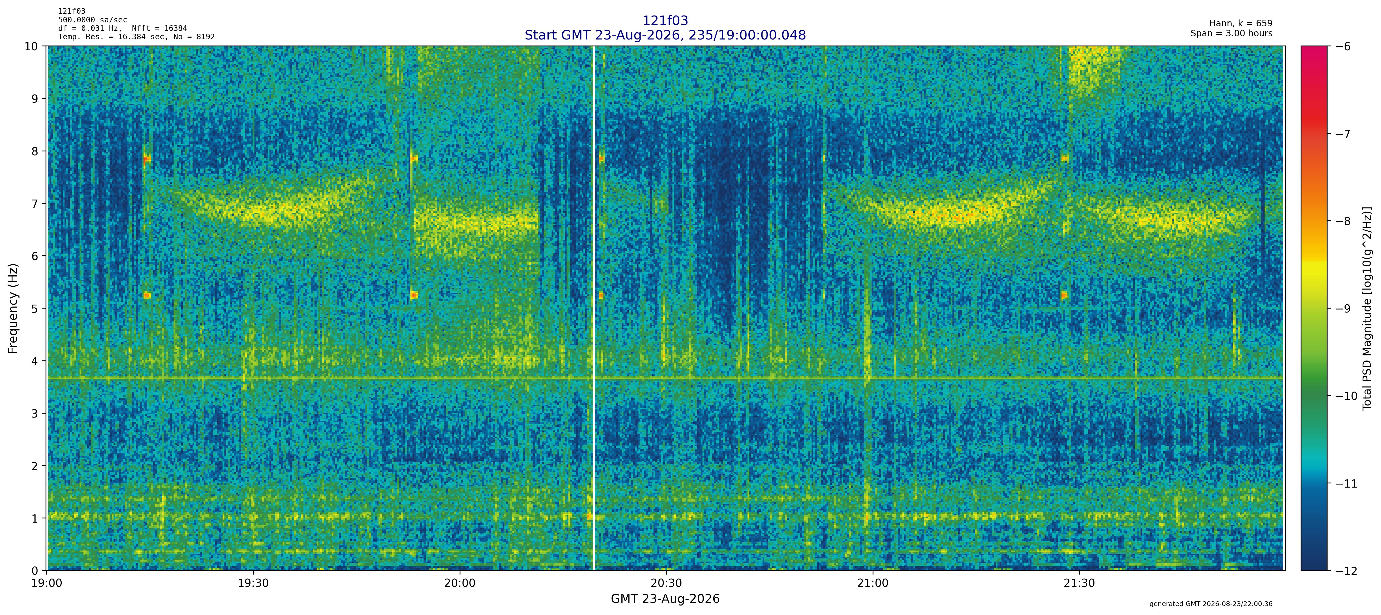Click the '20:00' time axis tick label
The width and height of the screenshot is (1381, 615).
click(x=460, y=583)
